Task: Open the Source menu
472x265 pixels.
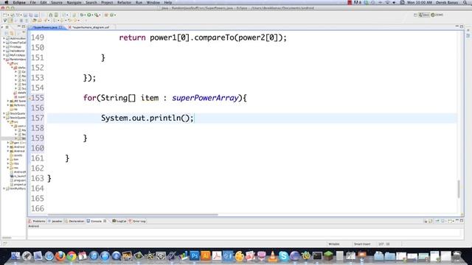Action: coord(57,2)
